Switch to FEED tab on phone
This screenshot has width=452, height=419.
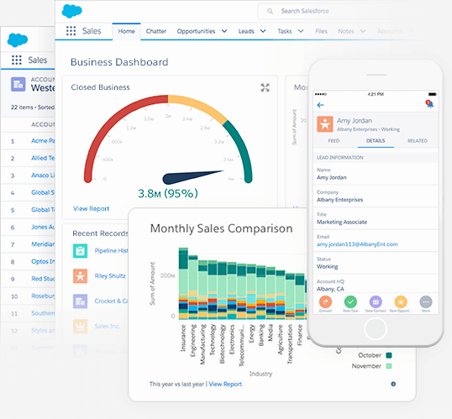pos(334,140)
